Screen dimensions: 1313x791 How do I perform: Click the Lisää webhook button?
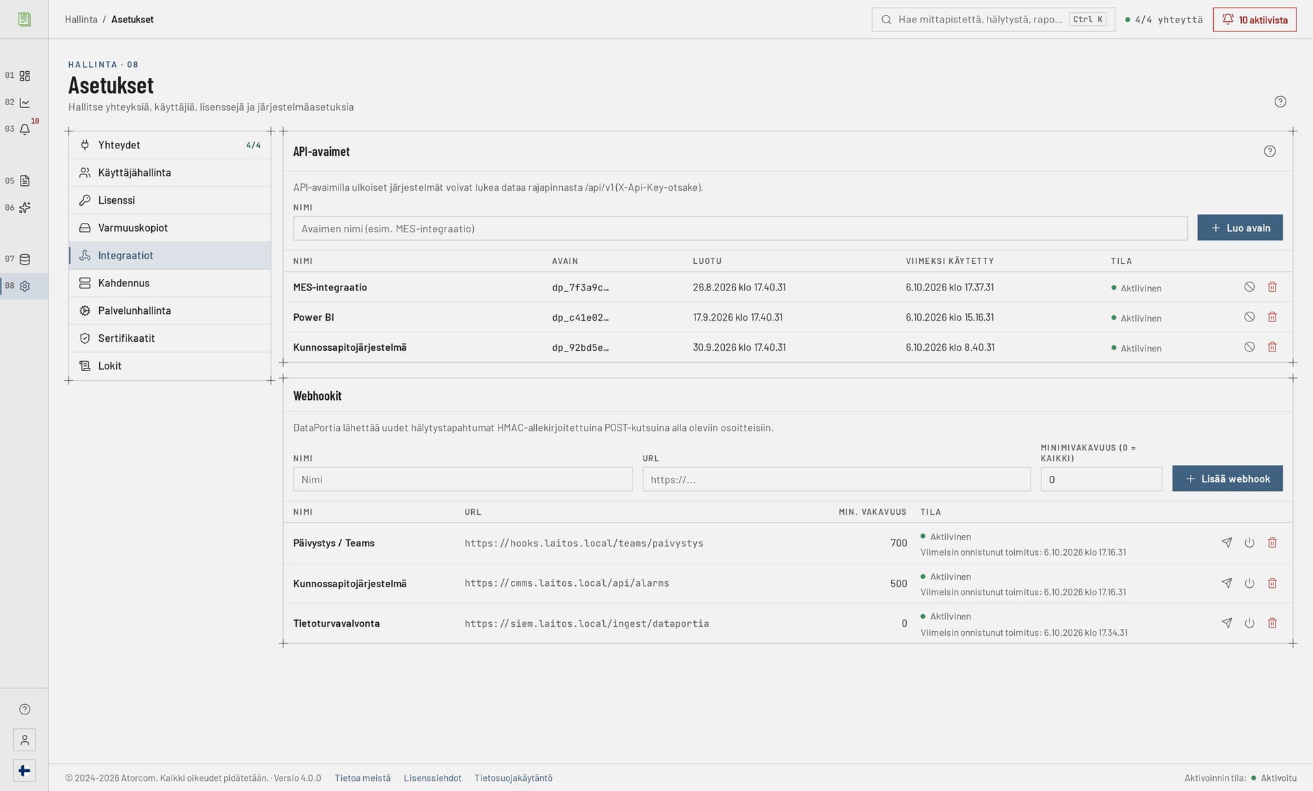[1228, 479]
